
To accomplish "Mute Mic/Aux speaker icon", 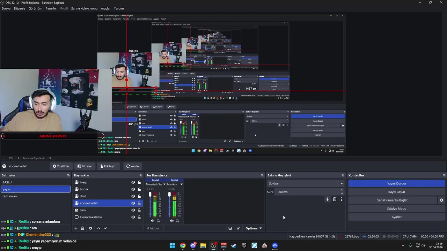I will click(171, 221).
